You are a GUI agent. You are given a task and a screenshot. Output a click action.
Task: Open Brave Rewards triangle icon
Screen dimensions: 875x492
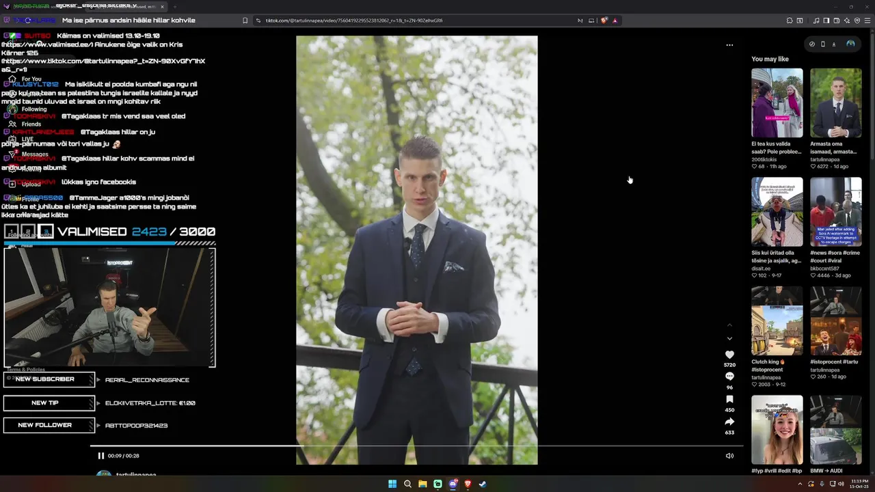pos(615,20)
